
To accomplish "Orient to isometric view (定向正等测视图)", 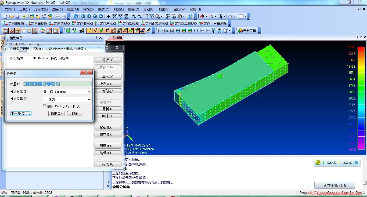I will [154, 24].
